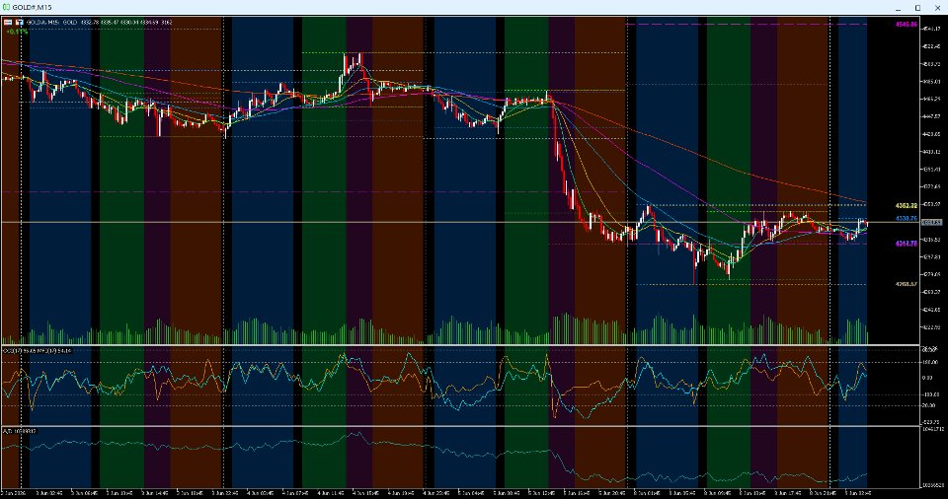Select the yellow price label 4352.22

click(x=907, y=206)
